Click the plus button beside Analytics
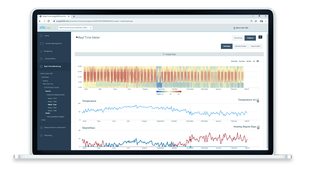This screenshot has height=173, width=310. (260, 37)
